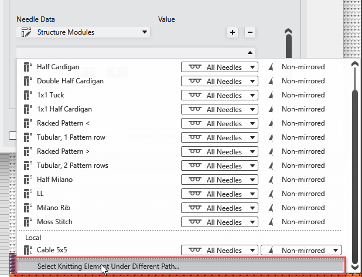Select the Racked Pattern > entry
This screenshot has height=277, width=362.
pyautogui.click(x=63, y=151)
